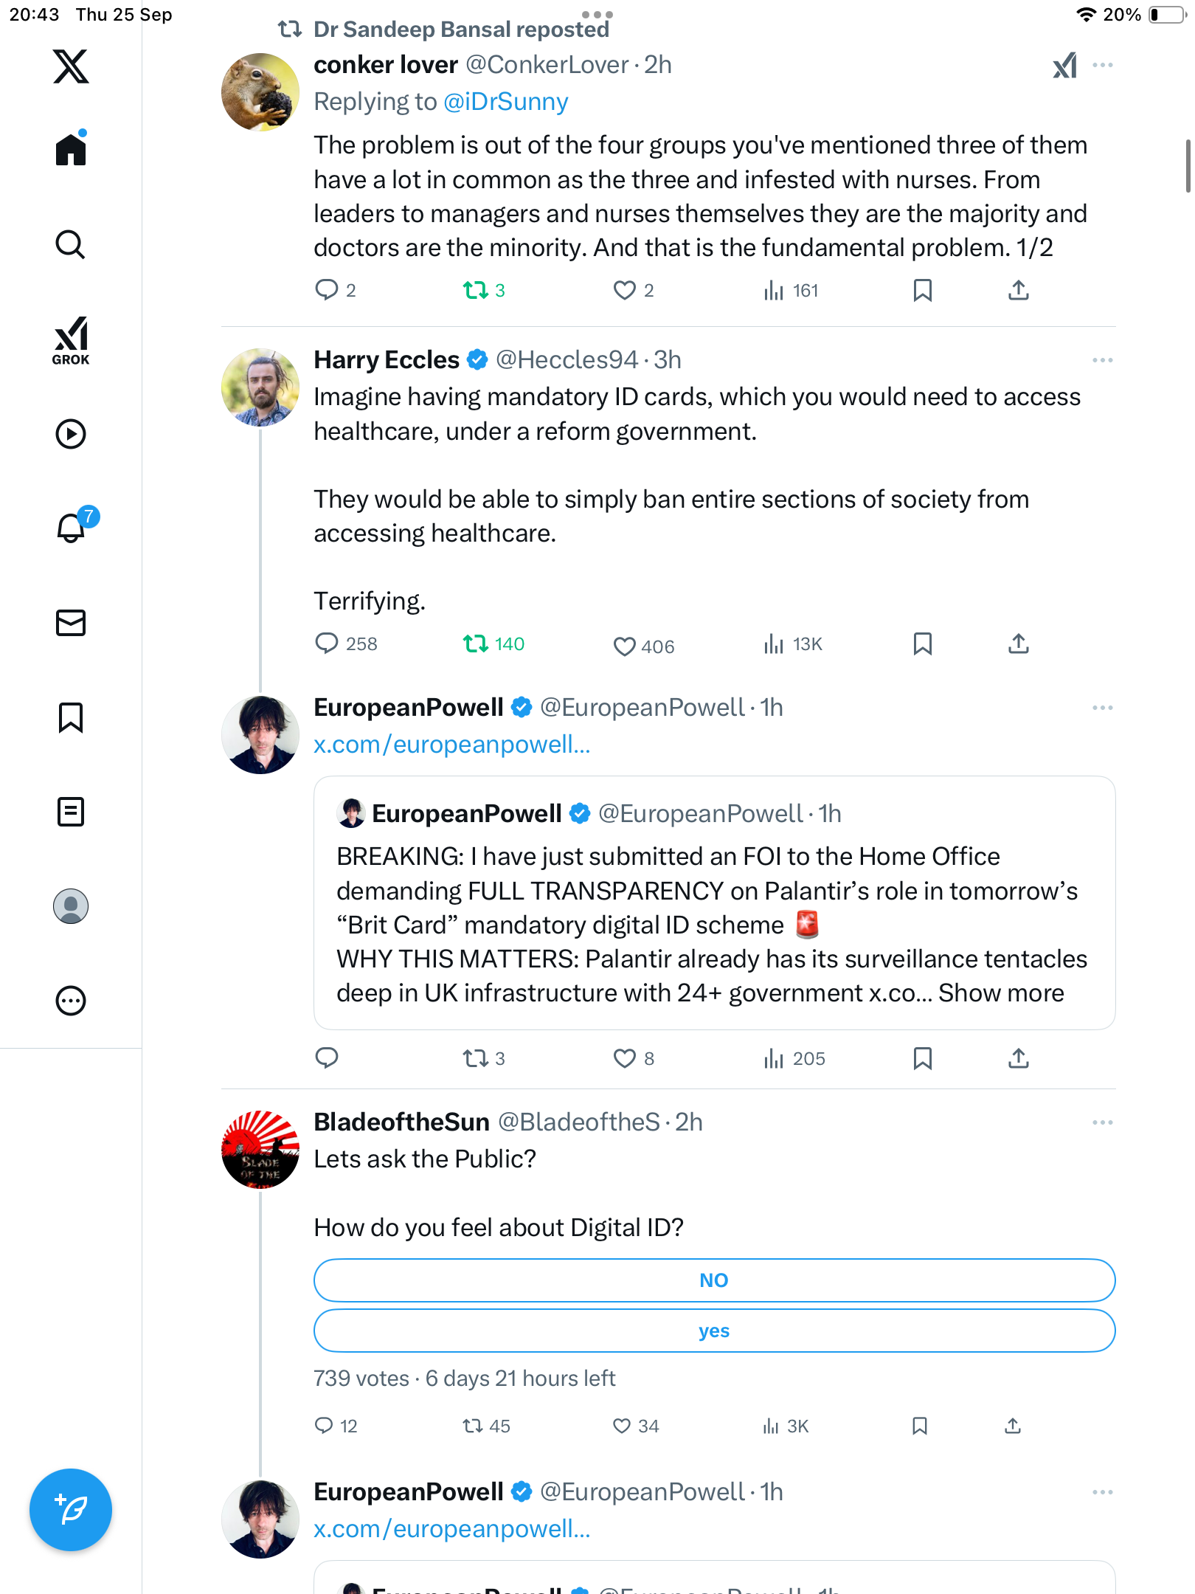
Task: Open direct messages envelope
Action: pos(71,623)
